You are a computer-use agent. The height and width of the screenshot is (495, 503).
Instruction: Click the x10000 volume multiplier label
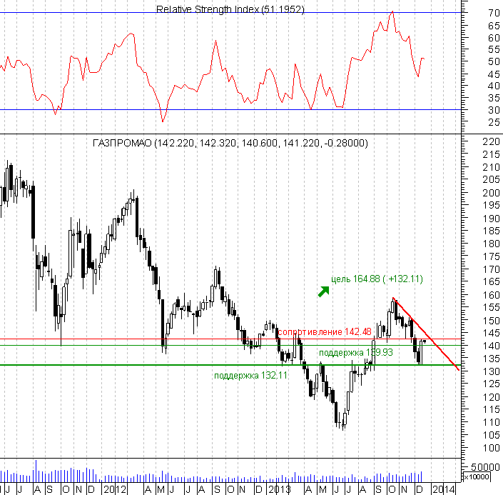tap(476, 476)
